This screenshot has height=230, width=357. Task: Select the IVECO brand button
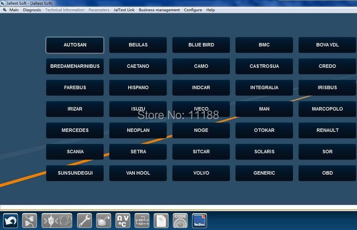tap(201, 109)
